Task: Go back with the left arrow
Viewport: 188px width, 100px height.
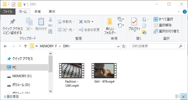Action: pyautogui.click(x=5, y=46)
